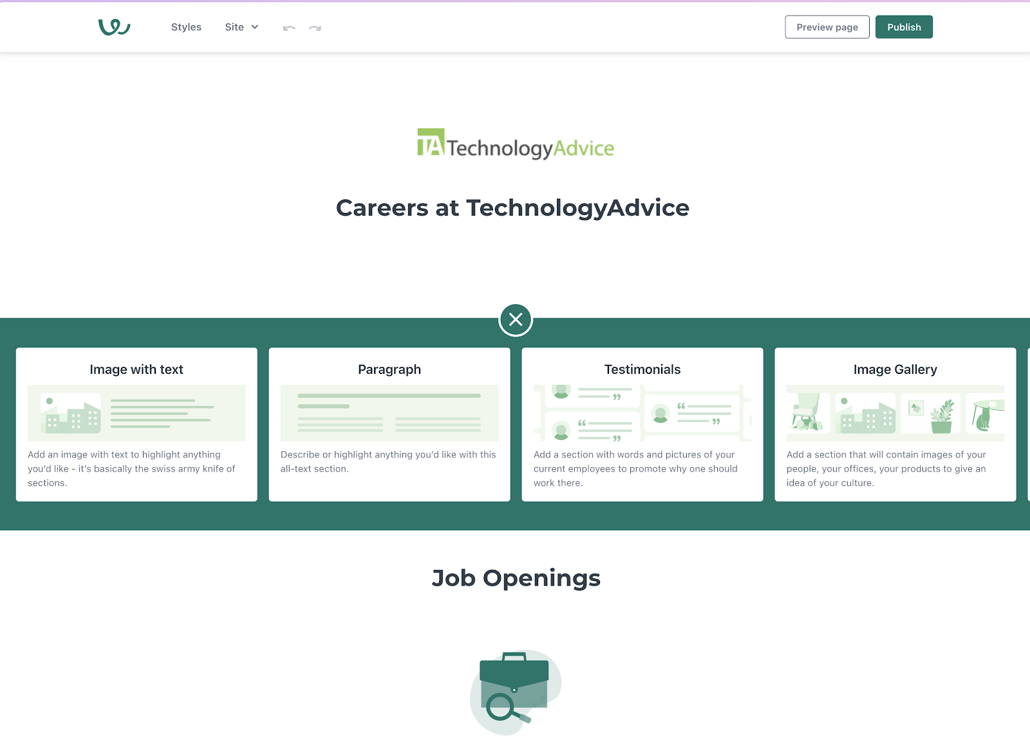Screen dimensions: 1030x747
Task: Expand the Site dropdown menu
Action: 241,27
